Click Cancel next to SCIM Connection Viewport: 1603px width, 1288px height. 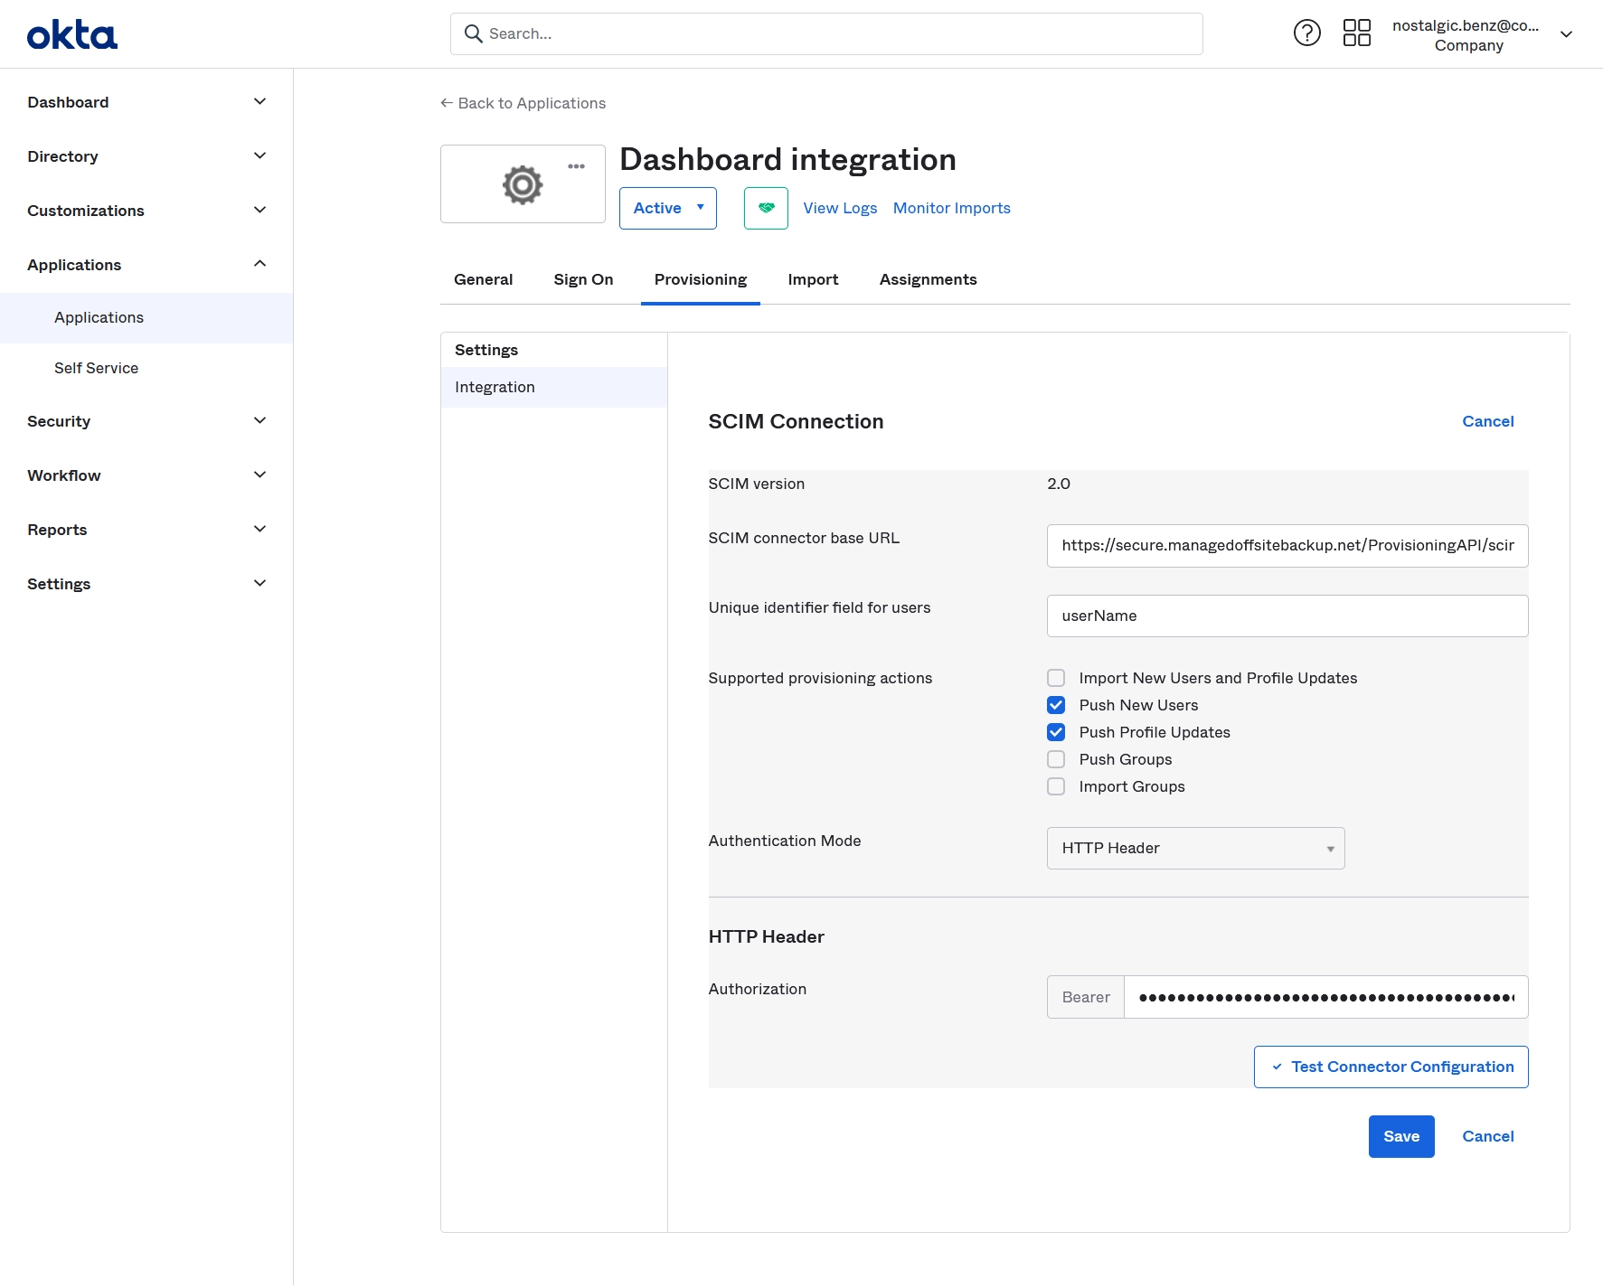[x=1487, y=421]
